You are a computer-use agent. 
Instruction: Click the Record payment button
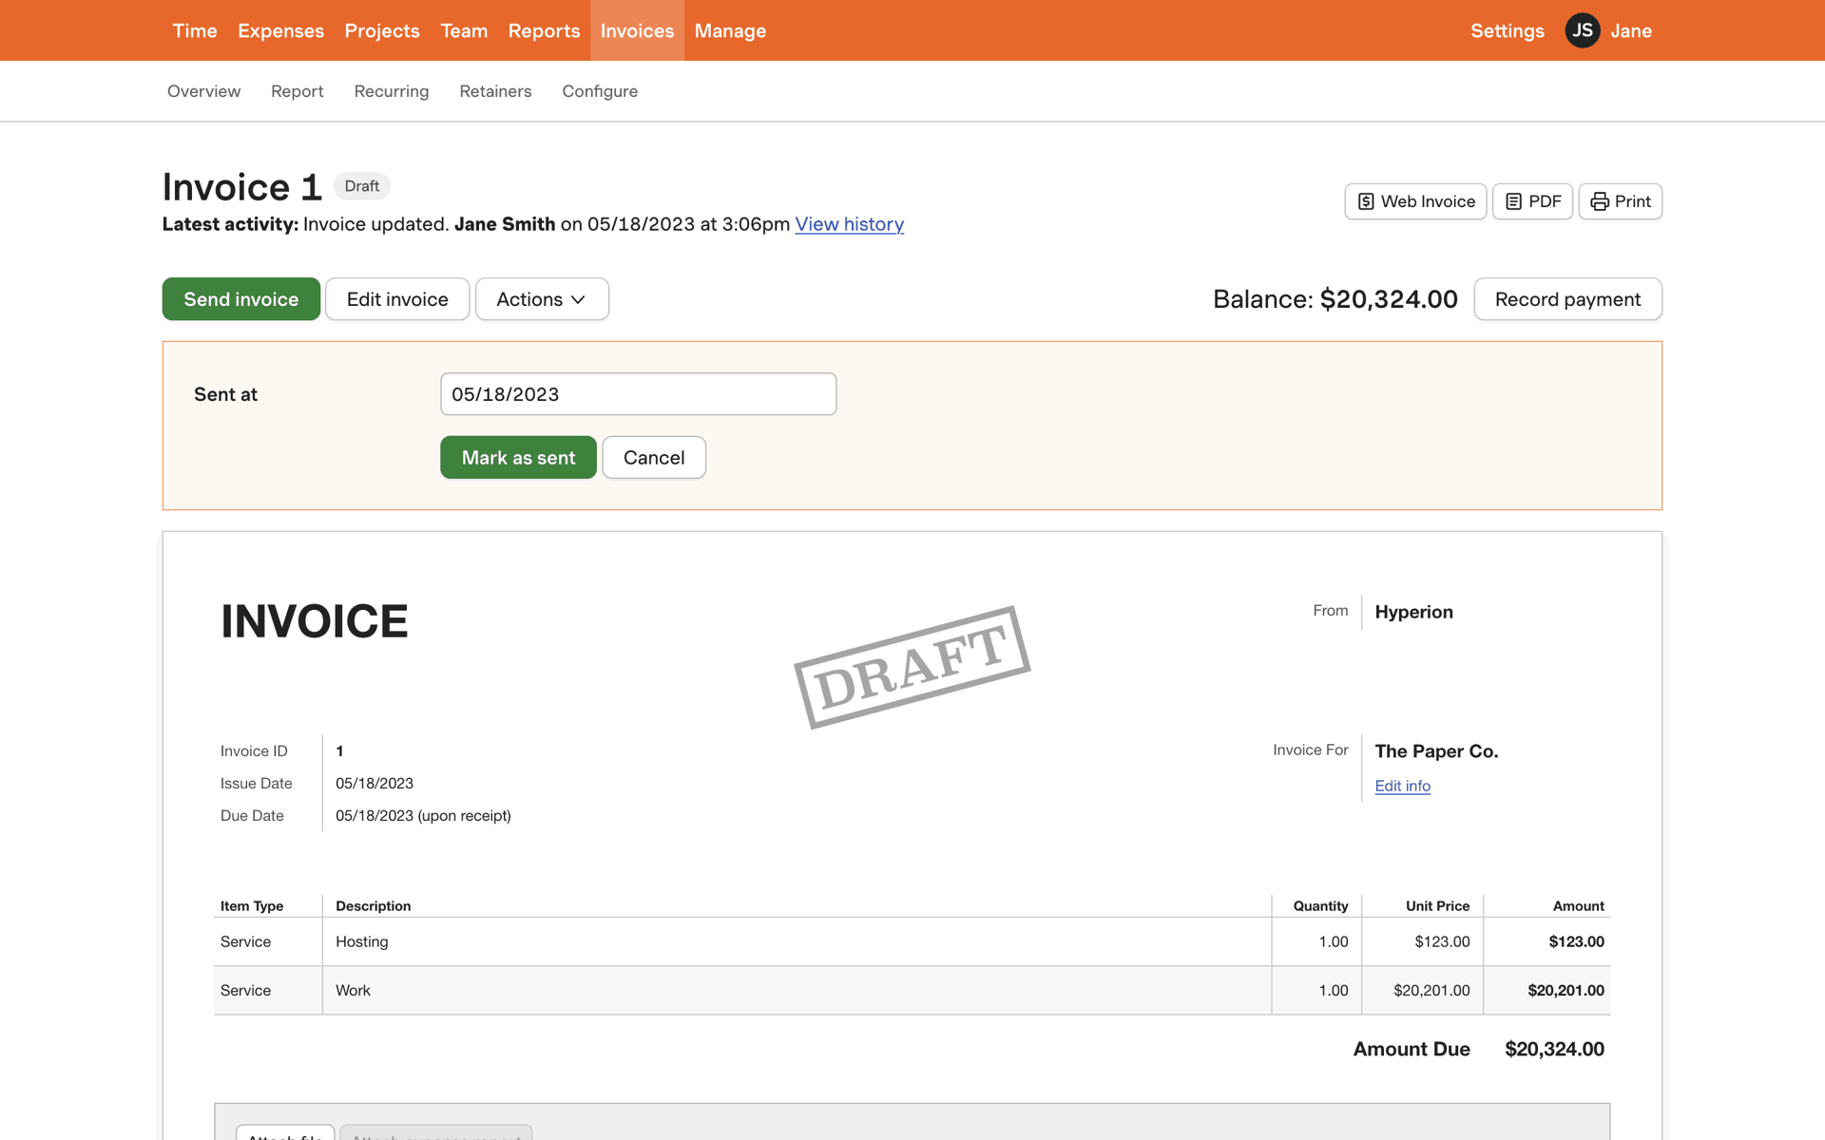tap(1567, 299)
